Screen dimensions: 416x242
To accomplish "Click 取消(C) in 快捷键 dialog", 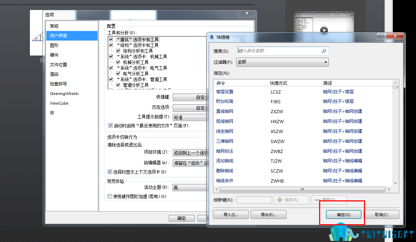I will (381, 215).
